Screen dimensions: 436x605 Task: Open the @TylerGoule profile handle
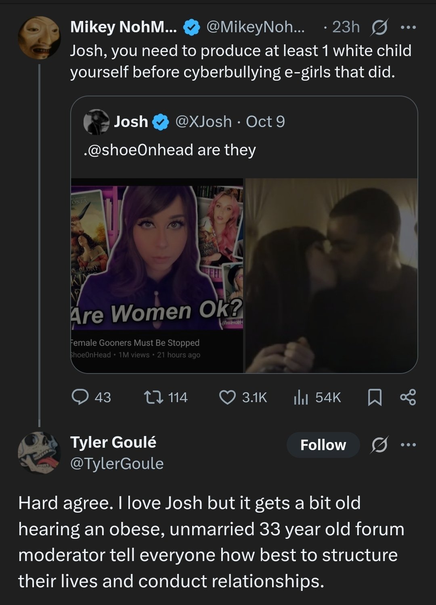pos(117,464)
